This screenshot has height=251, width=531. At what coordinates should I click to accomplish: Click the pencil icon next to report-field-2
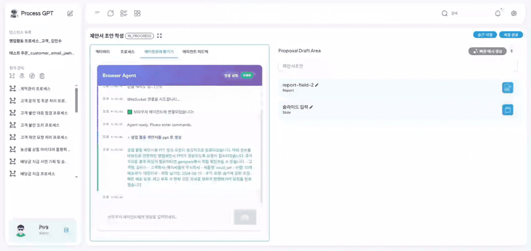point(317,85)
